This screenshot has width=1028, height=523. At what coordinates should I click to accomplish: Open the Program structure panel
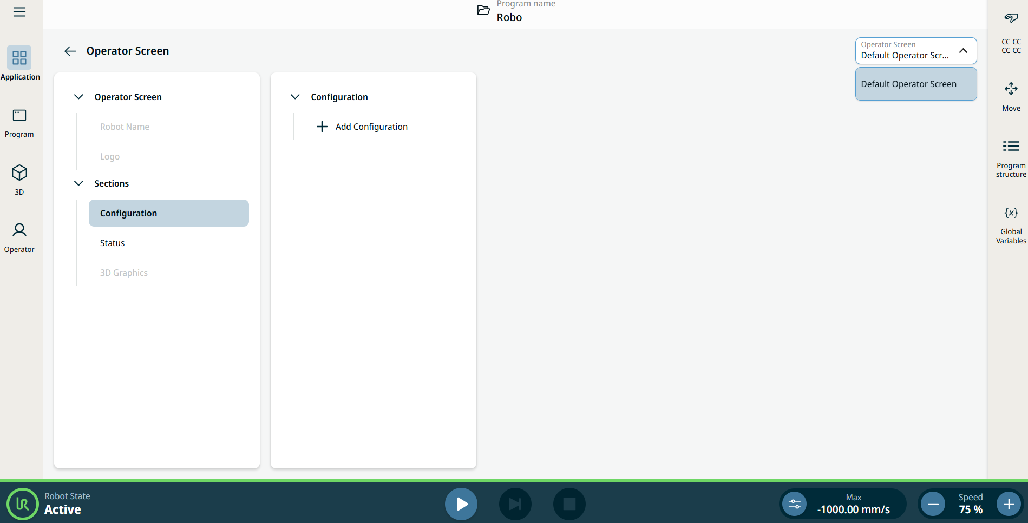click(1011, 157)
